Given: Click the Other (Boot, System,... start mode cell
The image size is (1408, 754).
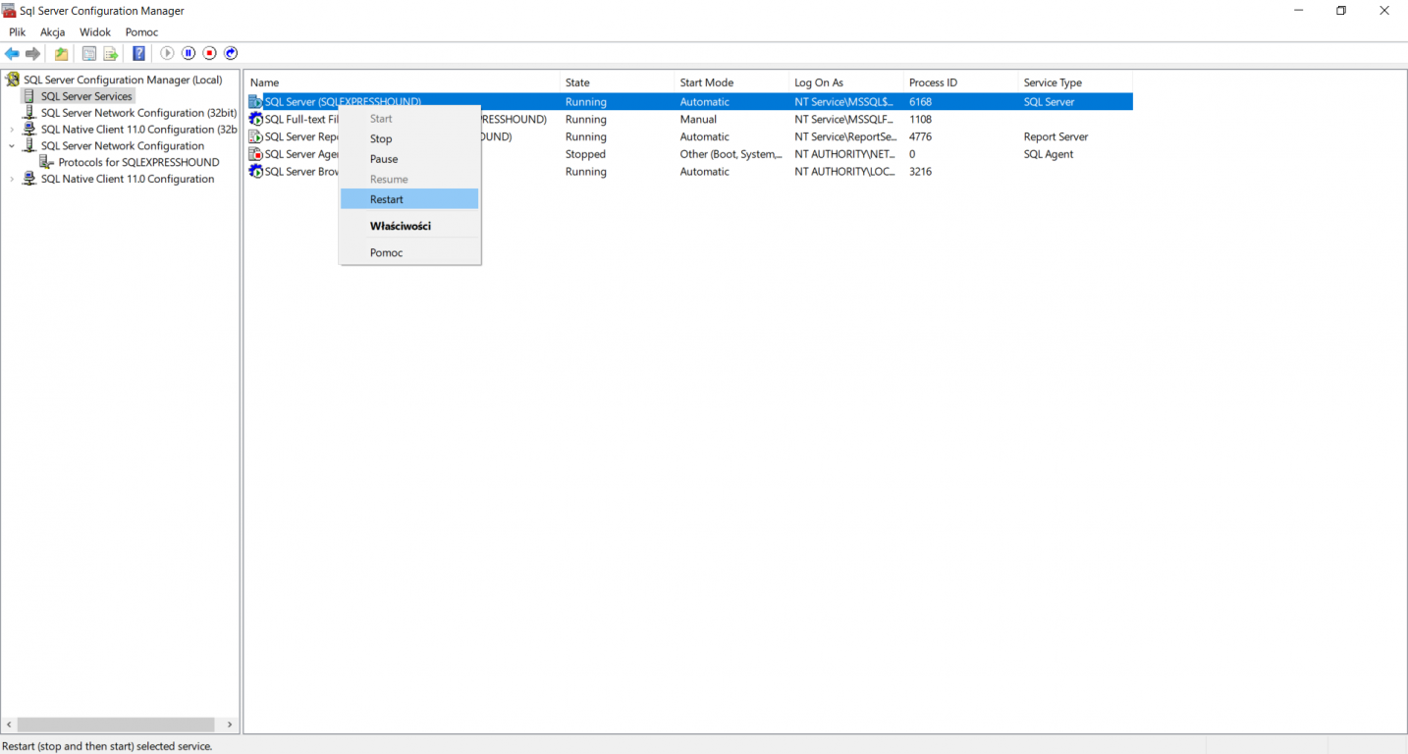Looking at the screenshot, I should click(x=731, y=154).
